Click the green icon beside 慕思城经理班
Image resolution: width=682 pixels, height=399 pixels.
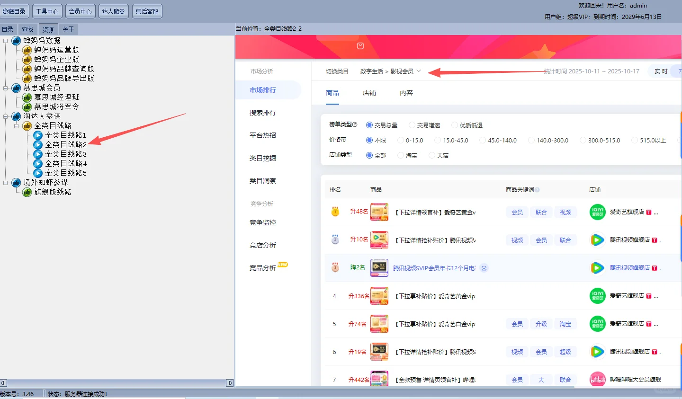(27, 98)
